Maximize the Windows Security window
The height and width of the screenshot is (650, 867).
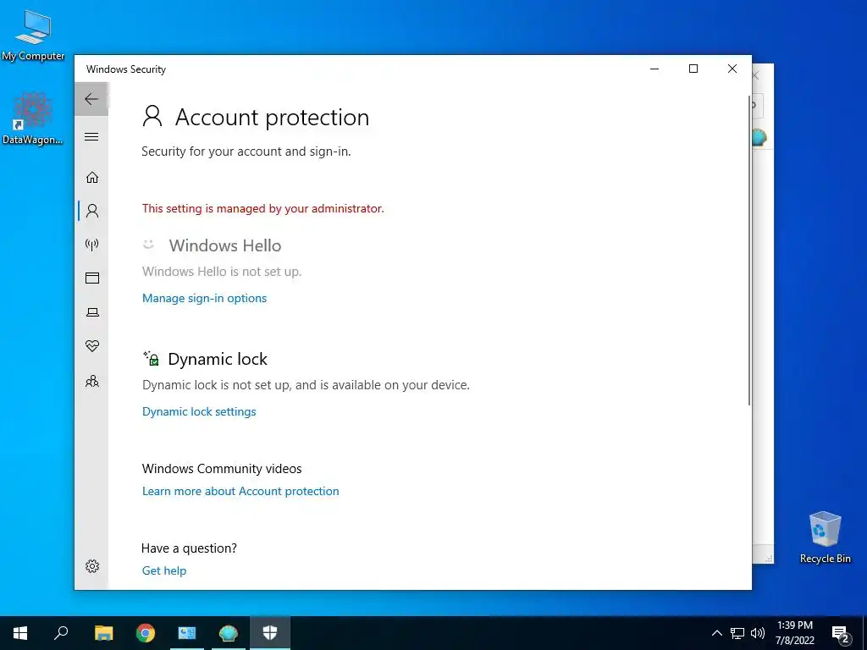693,69
